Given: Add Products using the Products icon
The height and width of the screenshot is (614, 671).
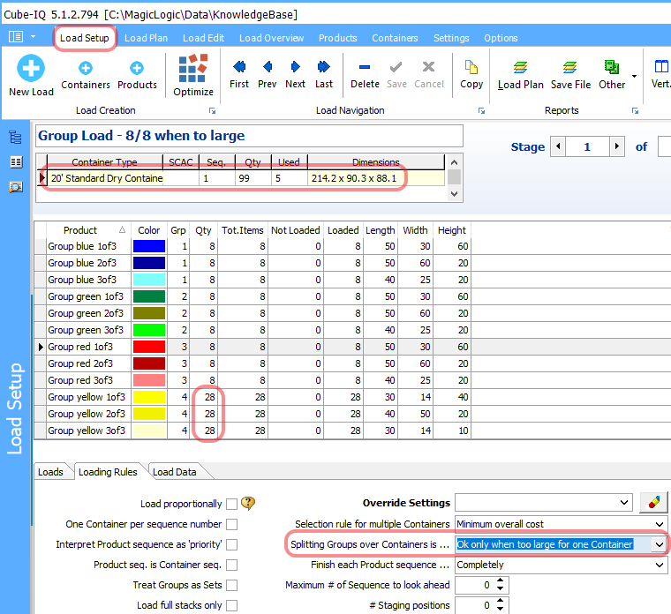Looking at the screenshot, I should click(x=137, y=69).
